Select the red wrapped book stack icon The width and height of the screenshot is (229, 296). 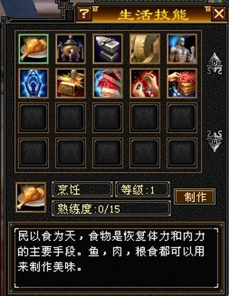pos(182,83)
